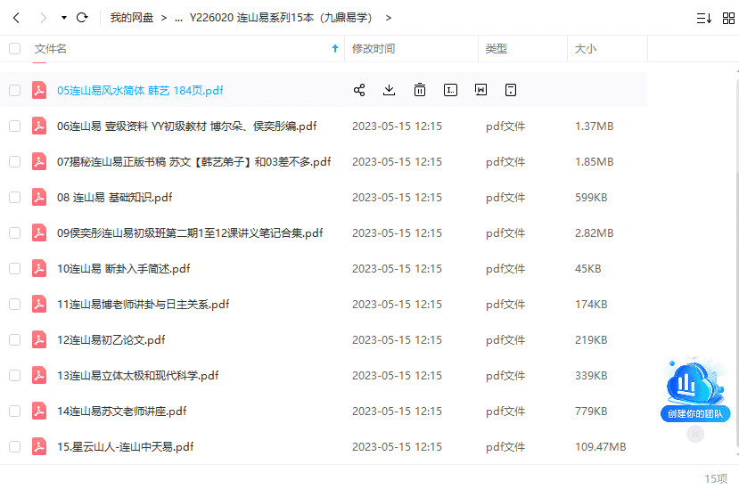This screenshot has width=739, height=489.
Task: Expand the collapsed breadcrumb ellipsis
Action: [178, 18]
